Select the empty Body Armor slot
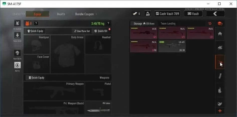The width and height of the screenshot is (237, 117). (x=67, y=54)
